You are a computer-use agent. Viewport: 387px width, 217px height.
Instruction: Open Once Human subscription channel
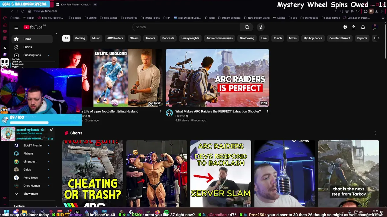tap(32, 186)
